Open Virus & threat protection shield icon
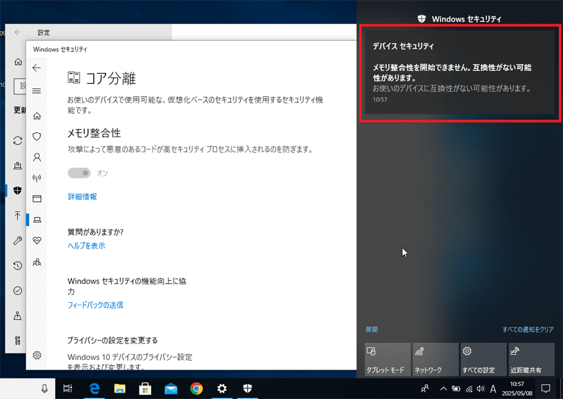 click(x=37, y=137)
